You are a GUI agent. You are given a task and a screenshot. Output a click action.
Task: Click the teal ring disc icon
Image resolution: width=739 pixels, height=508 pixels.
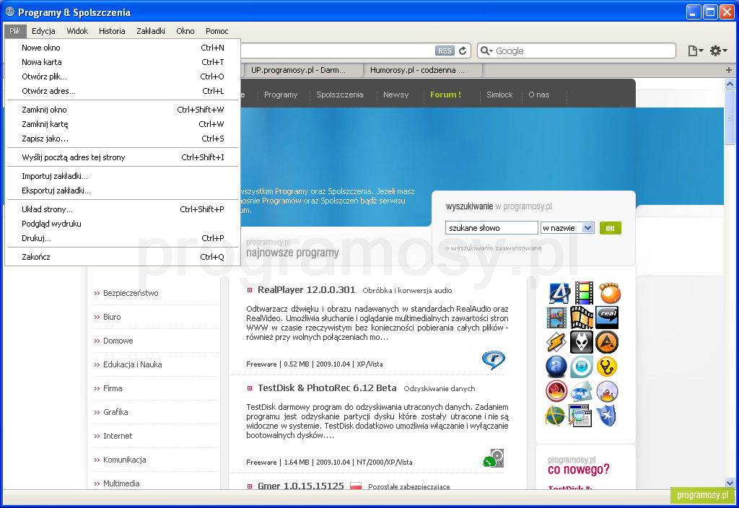coord(582,367)
